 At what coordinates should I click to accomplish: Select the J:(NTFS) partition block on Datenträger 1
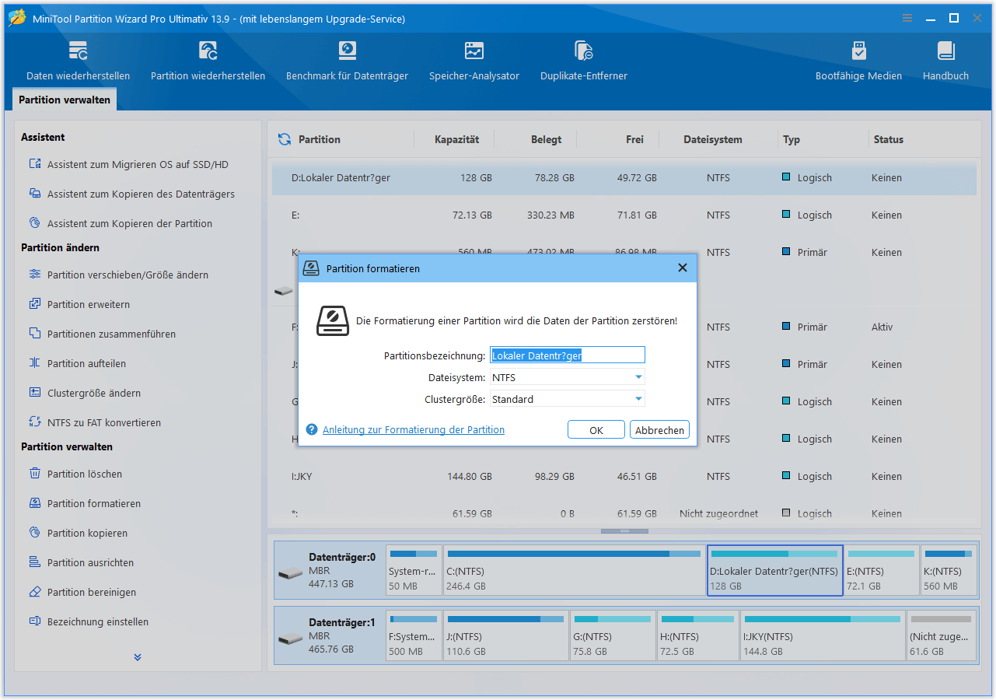coord(505,635)
